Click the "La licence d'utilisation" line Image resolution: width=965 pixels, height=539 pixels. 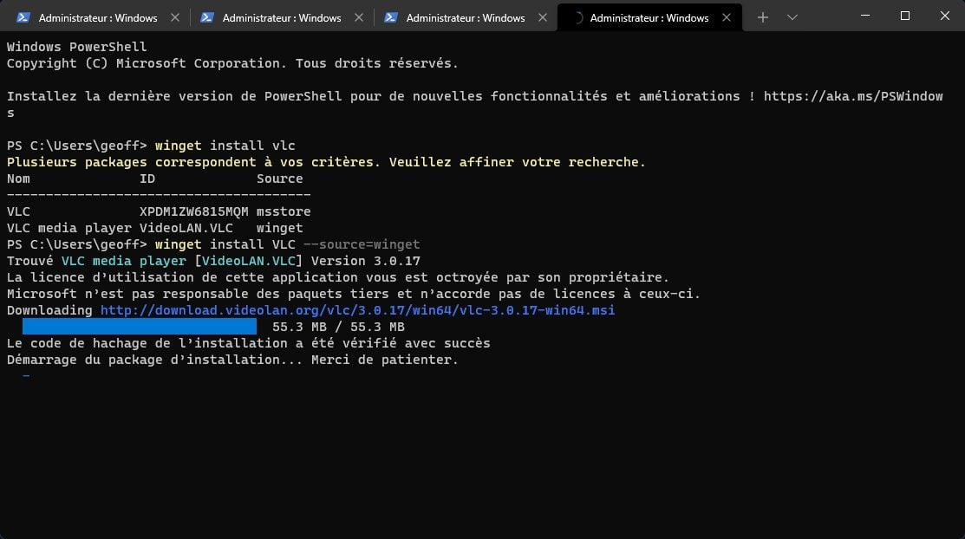click(338, 277)
